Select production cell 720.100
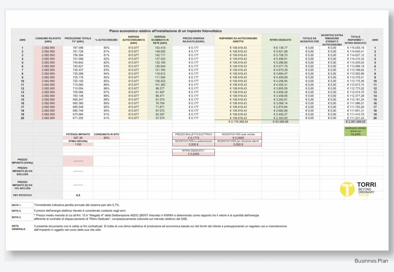 78,81
